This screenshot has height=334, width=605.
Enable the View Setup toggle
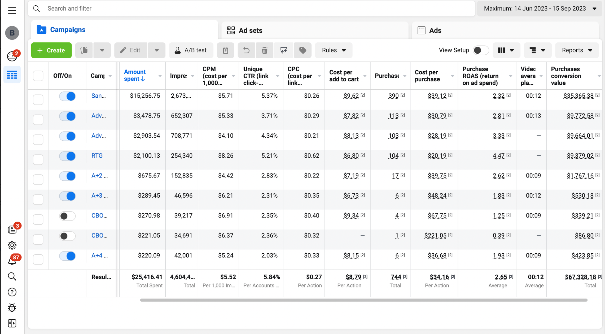click(x=480, y=50)
